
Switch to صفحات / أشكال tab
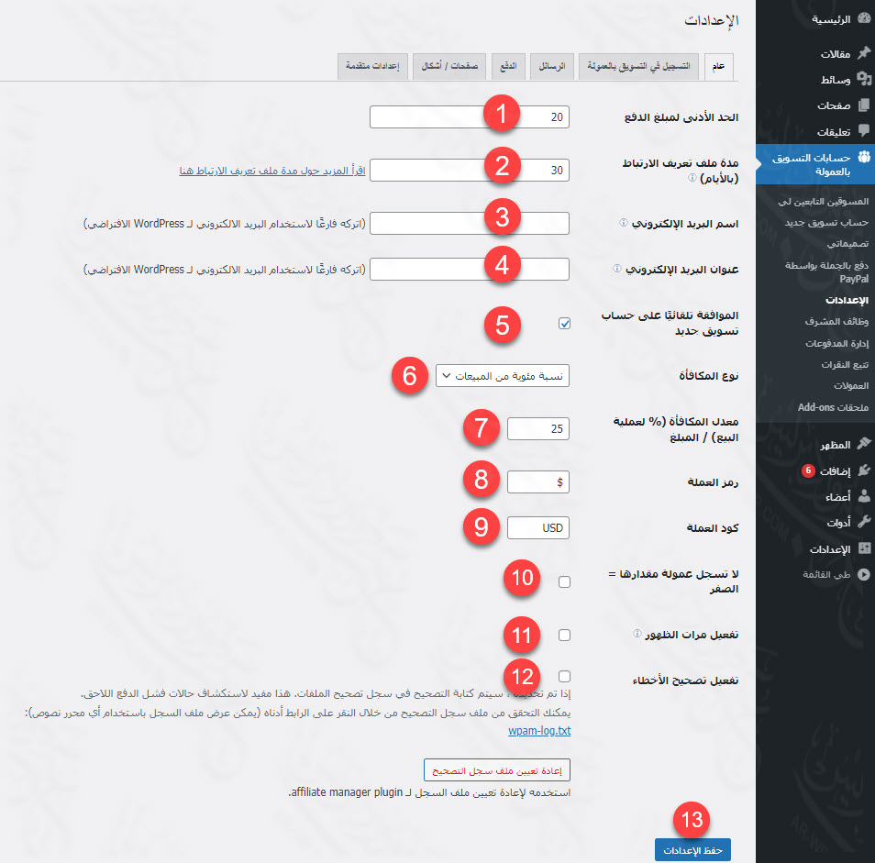(x=449, y=66)
